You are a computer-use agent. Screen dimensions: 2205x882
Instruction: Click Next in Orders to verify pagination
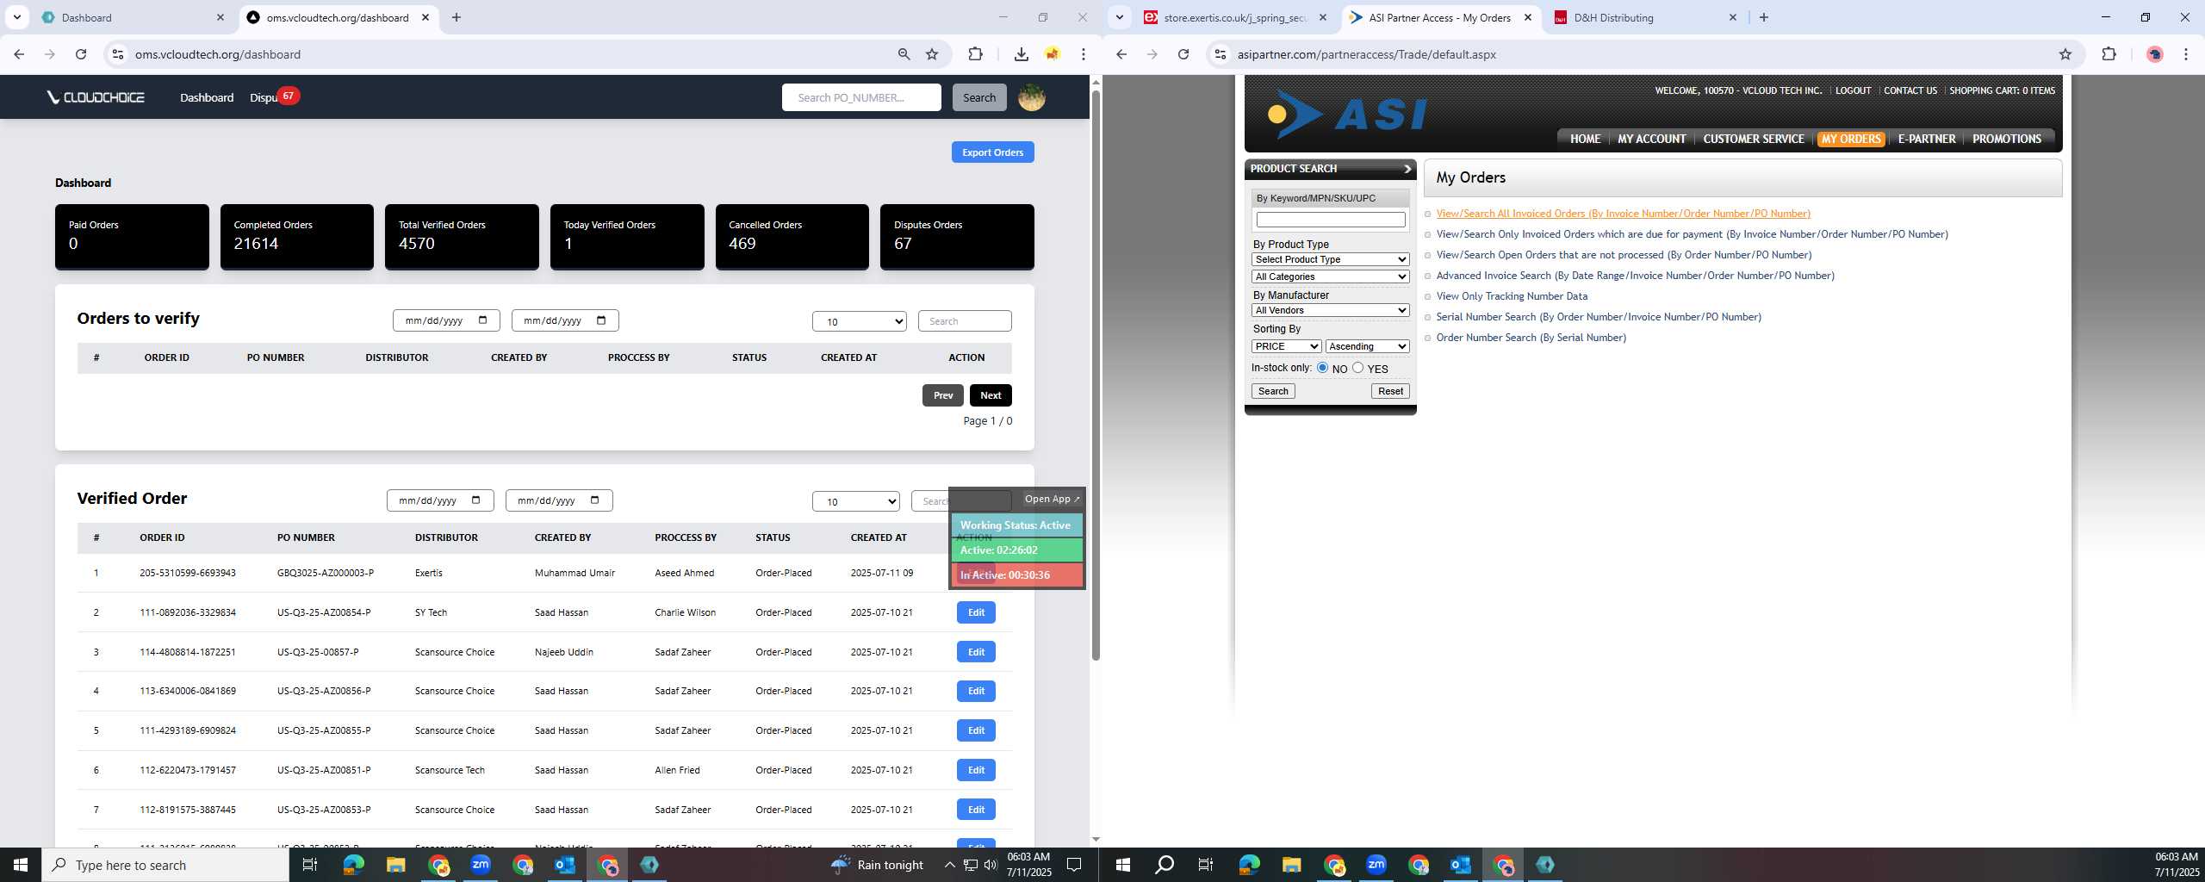pyautogui.click(x=991, y=395)
